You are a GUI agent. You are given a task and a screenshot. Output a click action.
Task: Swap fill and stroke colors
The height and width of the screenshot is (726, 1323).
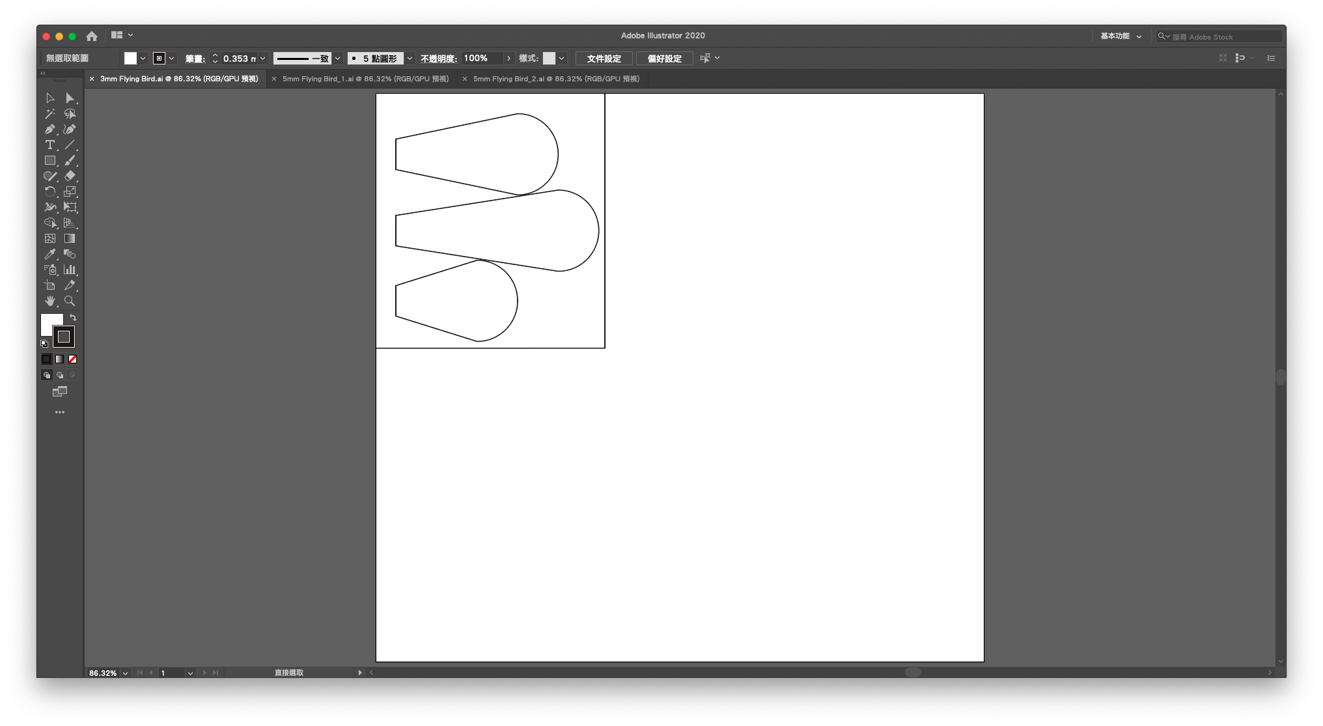pos(73,318)
